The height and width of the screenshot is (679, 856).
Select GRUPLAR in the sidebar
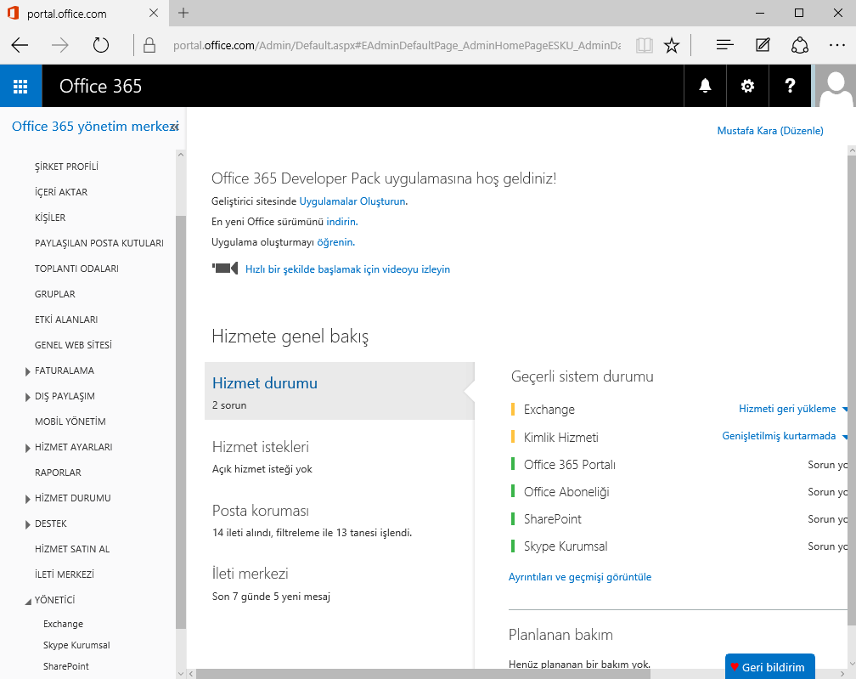tap(55, 294)
